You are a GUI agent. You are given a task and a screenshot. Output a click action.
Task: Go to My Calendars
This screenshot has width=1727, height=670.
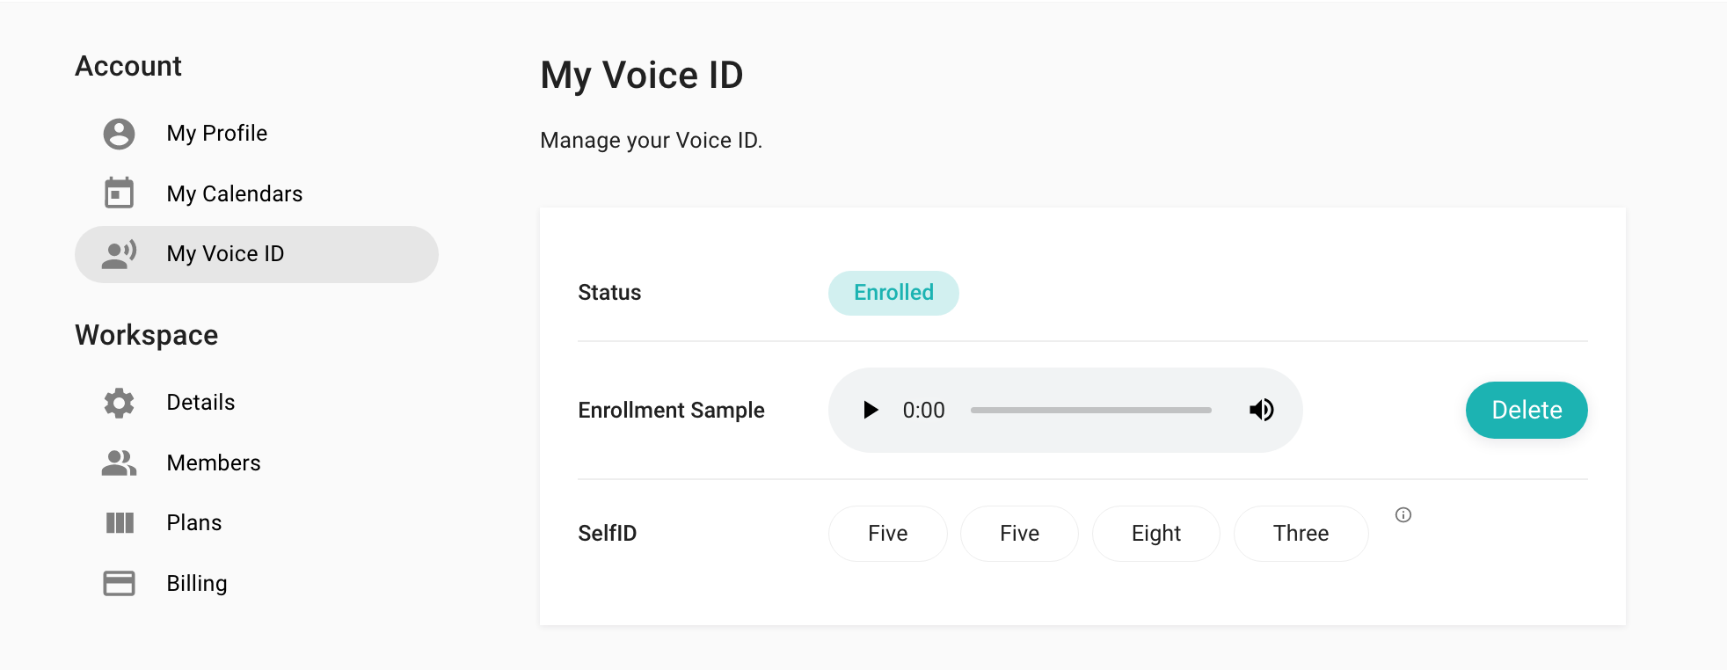click(235, 193)
